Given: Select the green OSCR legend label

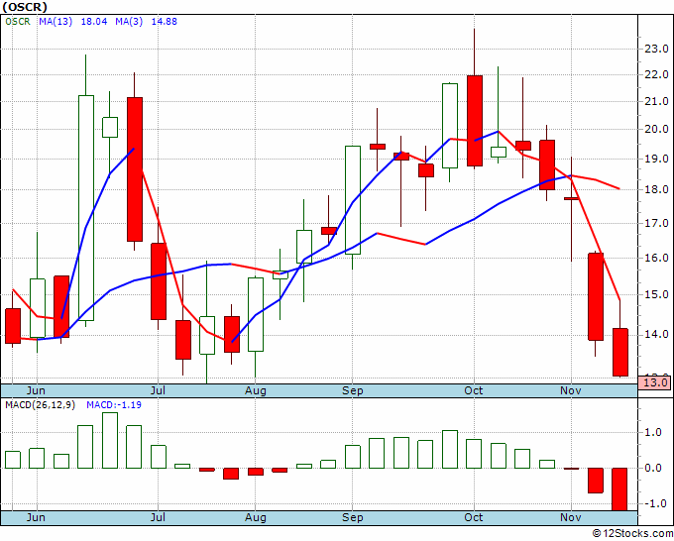Looking at the screenshot, I should pyautogui.click(x=18, y=22).
